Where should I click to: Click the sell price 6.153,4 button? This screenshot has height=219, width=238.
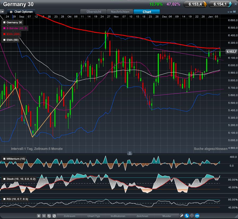(x=195, y=4)
